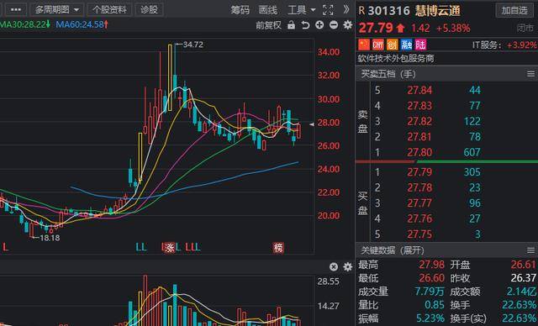
Task: Click the lock icon beside 前复权
Action: 292,25
